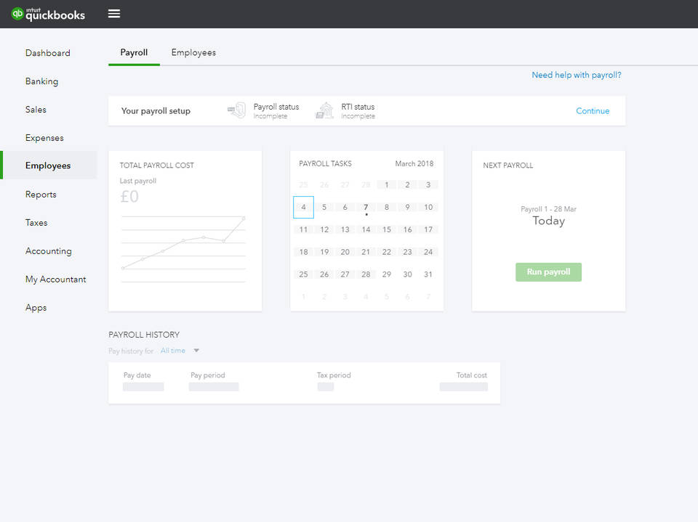Go to Expenses in the sidebar
Viewport: 698px width, 522px height.
(44, 137)
